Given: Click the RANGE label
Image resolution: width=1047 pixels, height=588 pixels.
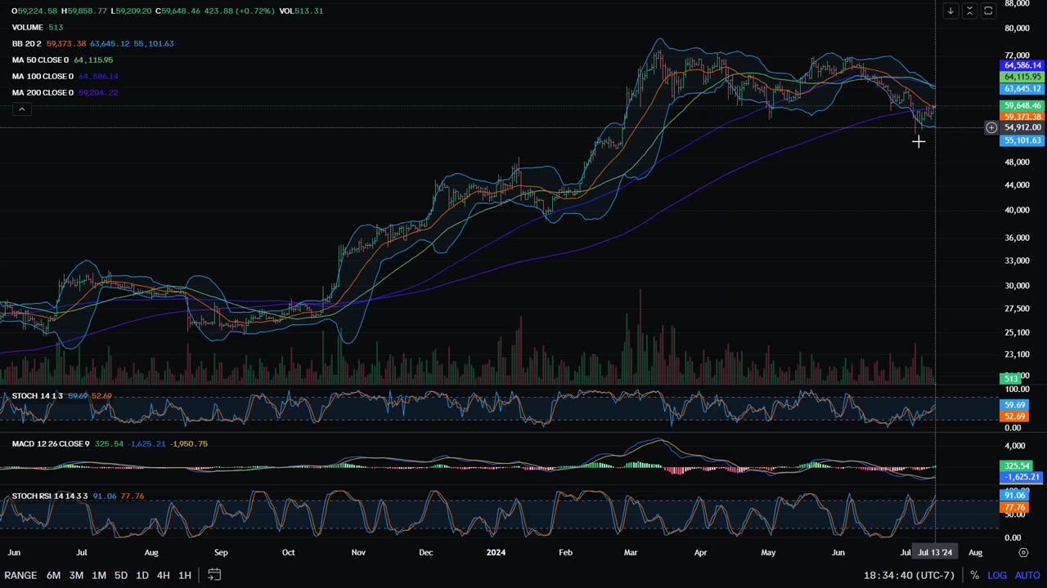Looking at the screenshot, I should click(x=20, y=576).
